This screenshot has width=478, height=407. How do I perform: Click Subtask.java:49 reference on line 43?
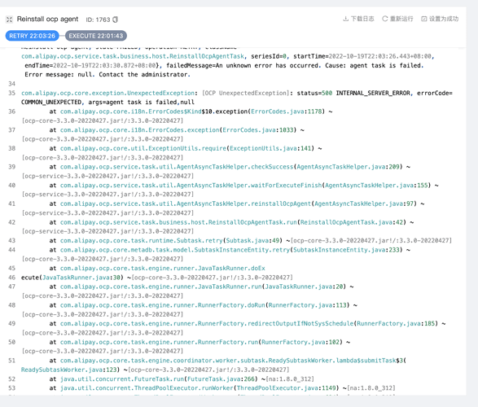point(252,241)
